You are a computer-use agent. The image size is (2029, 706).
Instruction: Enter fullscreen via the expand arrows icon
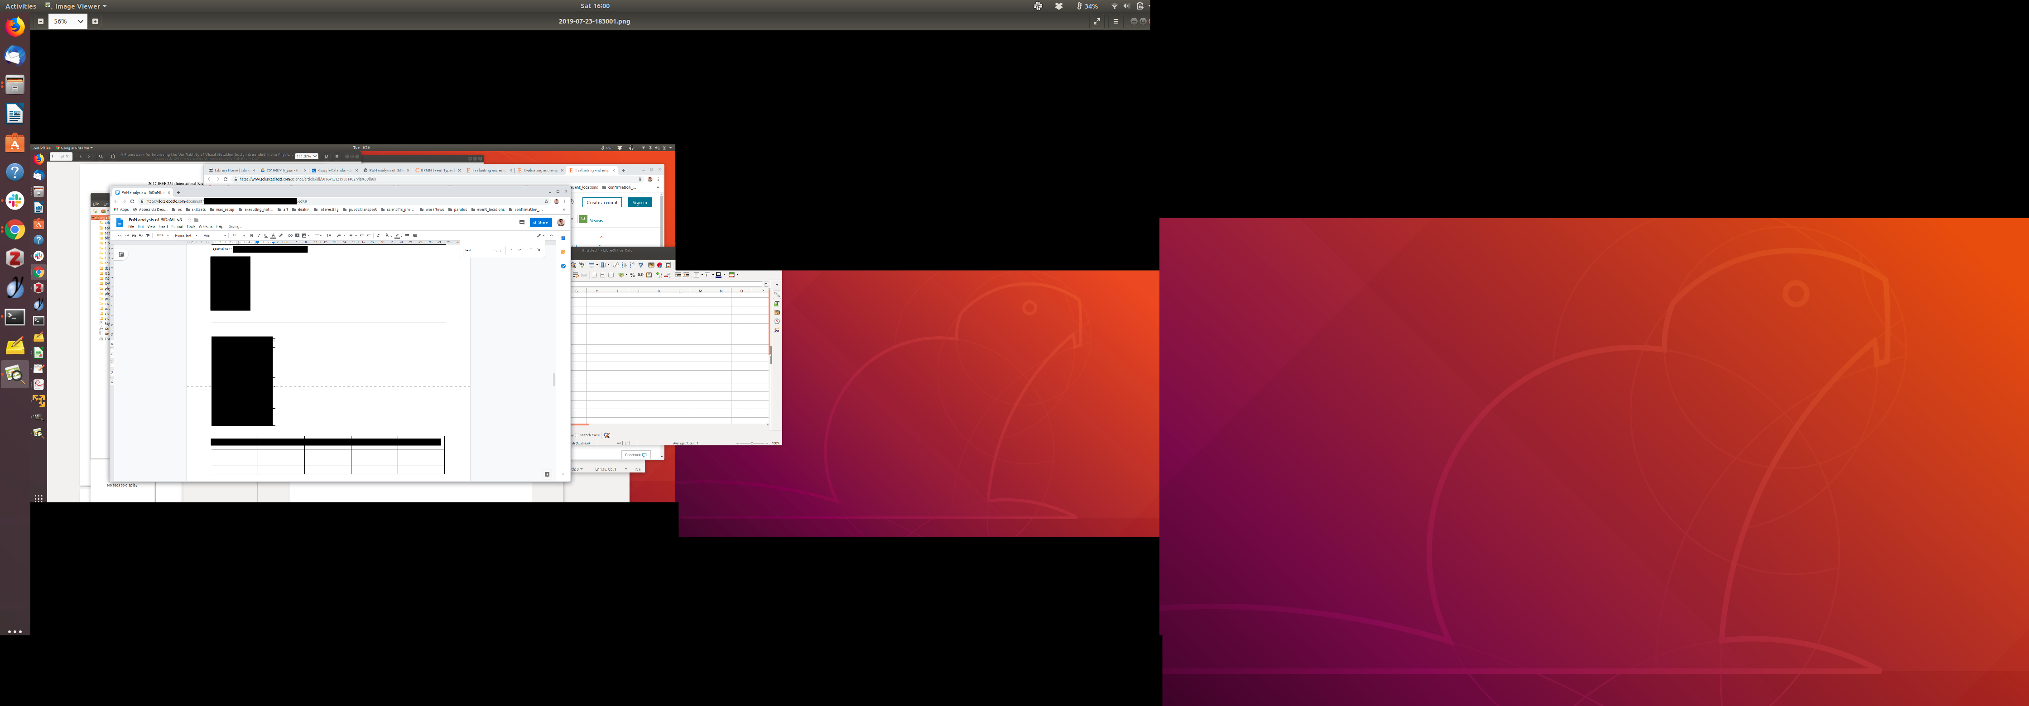(x=1096, y=21)
